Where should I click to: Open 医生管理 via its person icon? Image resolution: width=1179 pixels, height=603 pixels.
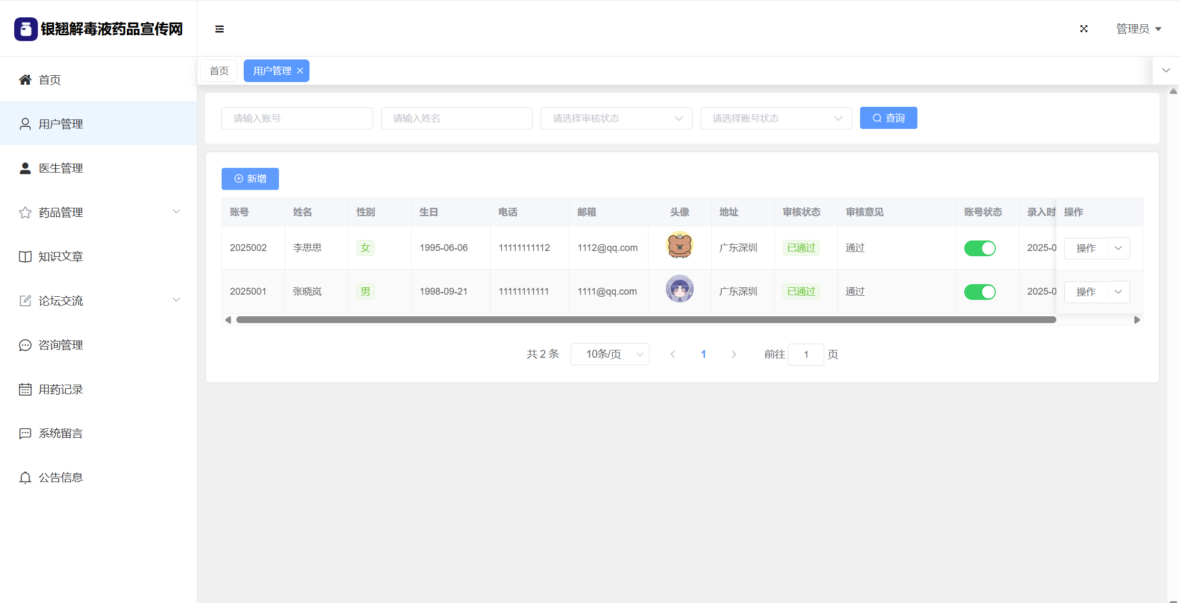point(25,168)
